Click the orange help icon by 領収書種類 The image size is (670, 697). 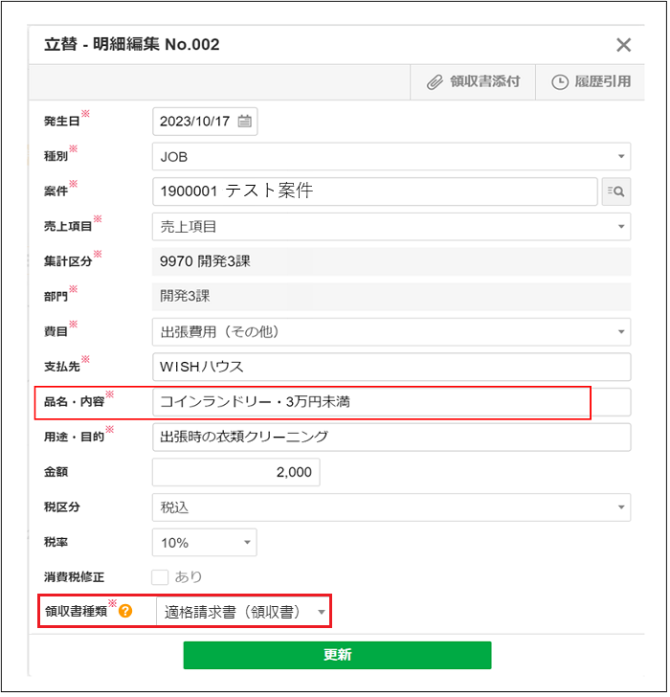(x=125, y=610)
